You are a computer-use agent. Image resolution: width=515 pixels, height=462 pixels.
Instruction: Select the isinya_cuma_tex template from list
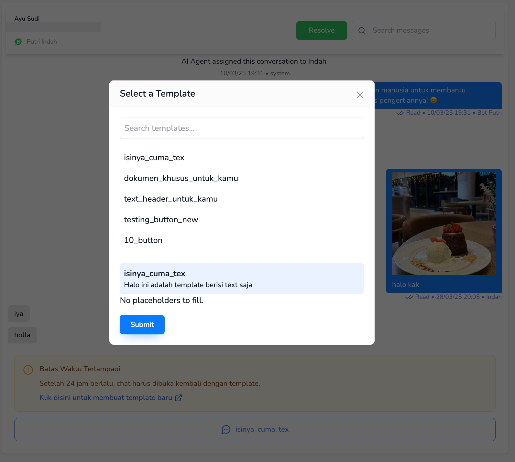(x=154, y=158)
